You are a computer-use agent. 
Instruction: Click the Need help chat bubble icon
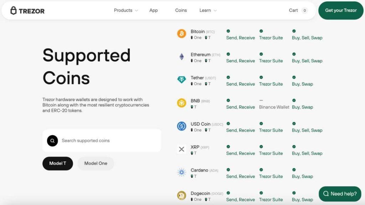326,194
